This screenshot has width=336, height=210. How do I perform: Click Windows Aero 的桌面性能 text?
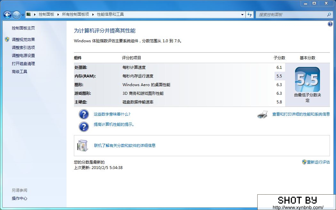(x=146, y=85)
